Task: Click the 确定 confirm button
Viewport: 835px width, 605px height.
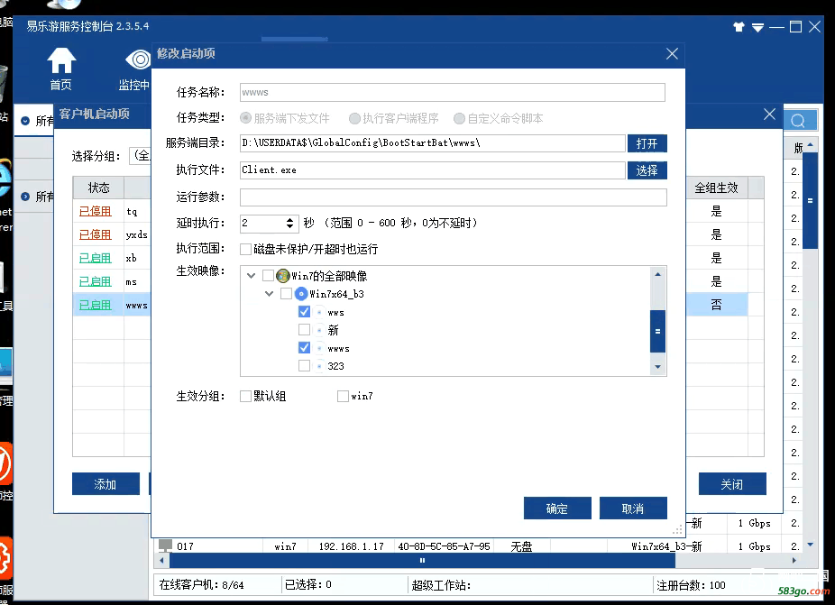Action: click(557, 509)
